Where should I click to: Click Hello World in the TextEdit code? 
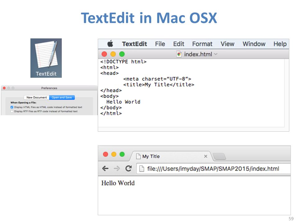(123, 102)
